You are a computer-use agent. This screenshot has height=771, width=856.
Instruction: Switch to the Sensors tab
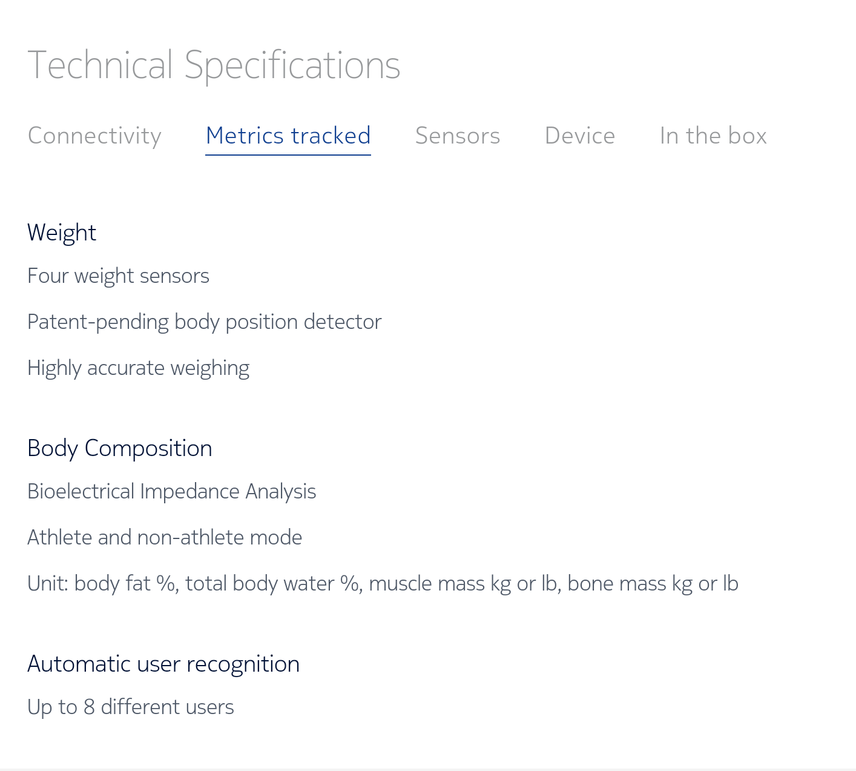pyautogui.click(x=458, y=136)
